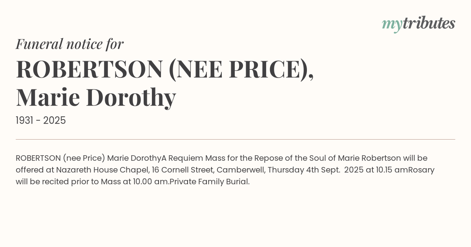Click the word "Rosary" in the notice
This screenshot has width=471, height=247.
tap(421, 170)
